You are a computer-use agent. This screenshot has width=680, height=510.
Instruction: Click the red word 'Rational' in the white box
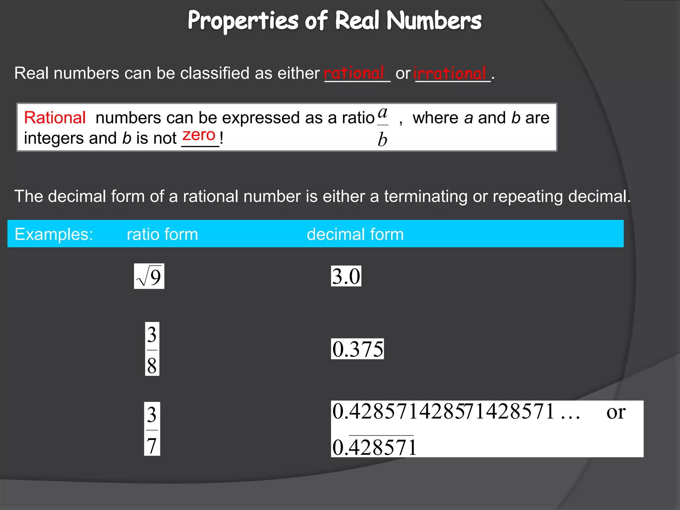pos(55,118)
